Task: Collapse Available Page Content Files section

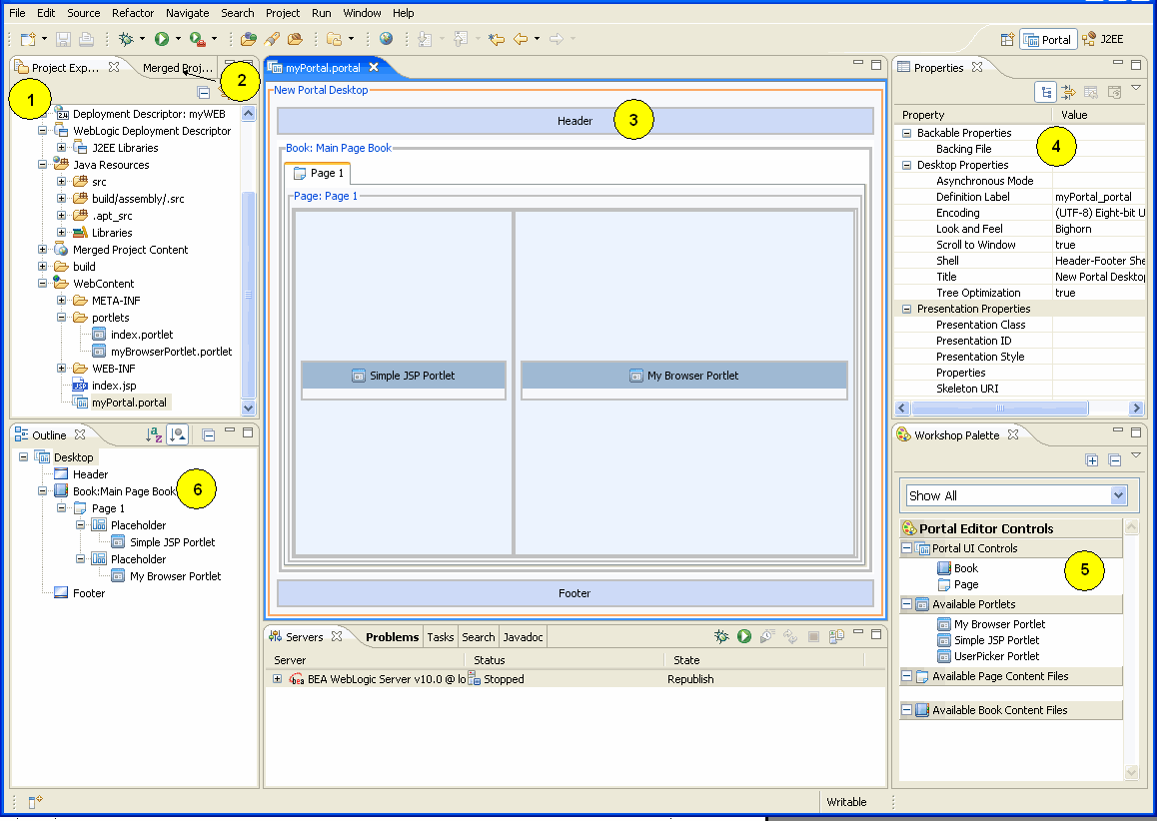Action: click(906, 676)
